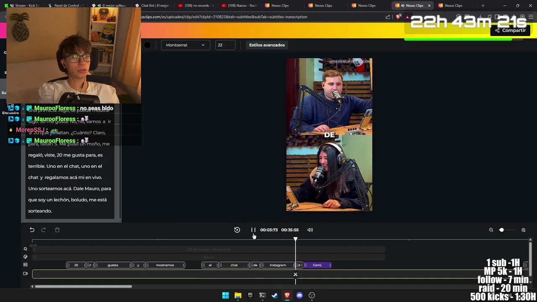Undo the last edit in timeline toolbar
This screenshot has width=537, height=302.
pos(32,230)
